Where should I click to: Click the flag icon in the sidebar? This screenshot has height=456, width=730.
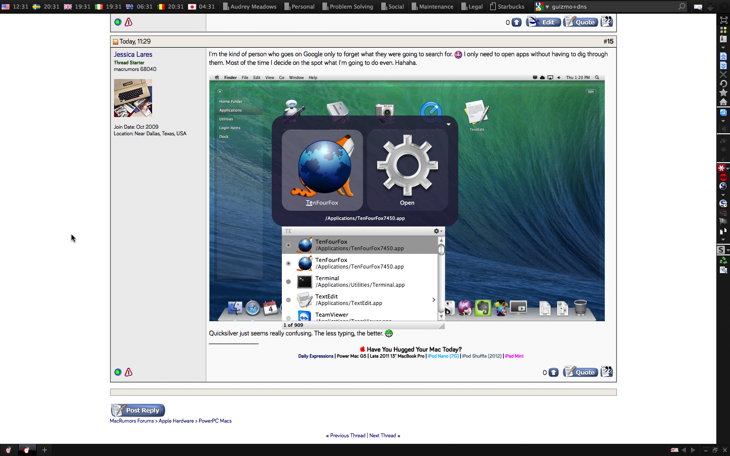(723, 221)
